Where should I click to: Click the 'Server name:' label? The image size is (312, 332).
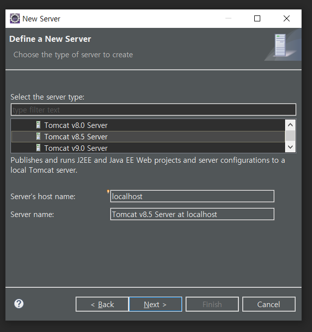click(32, 215)
